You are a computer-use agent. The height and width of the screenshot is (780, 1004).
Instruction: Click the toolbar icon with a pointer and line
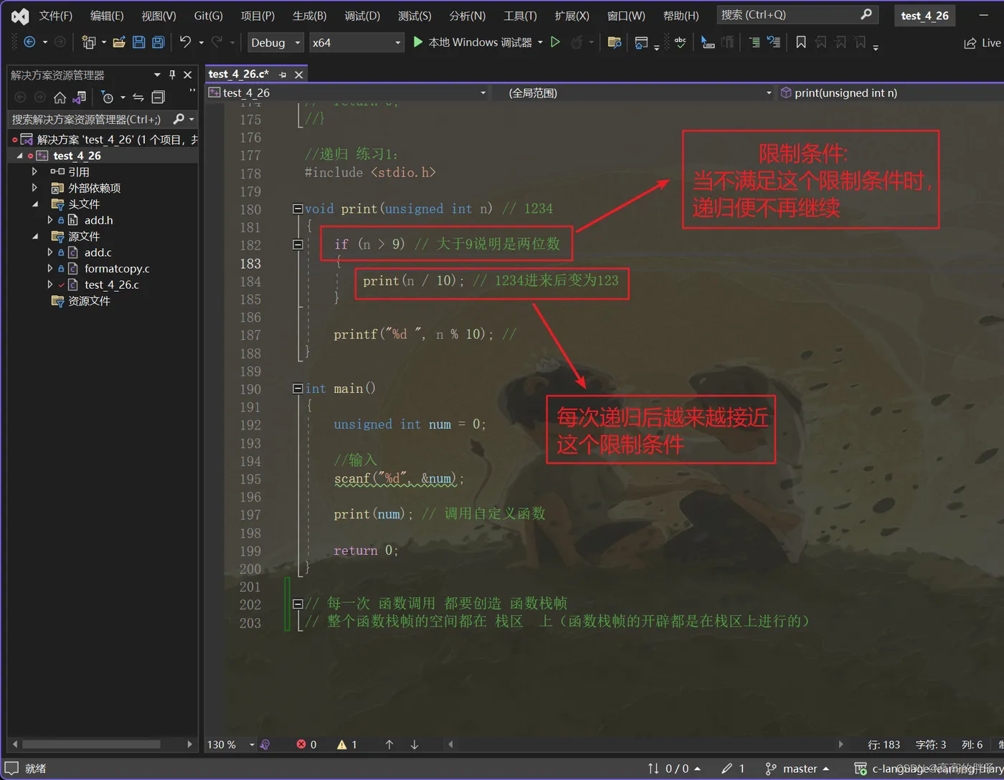pos(708,42)
